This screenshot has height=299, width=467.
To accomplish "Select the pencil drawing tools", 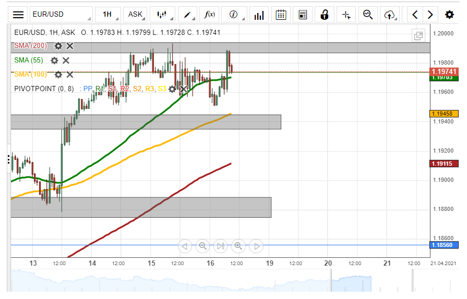I will [x=188, y=15].
